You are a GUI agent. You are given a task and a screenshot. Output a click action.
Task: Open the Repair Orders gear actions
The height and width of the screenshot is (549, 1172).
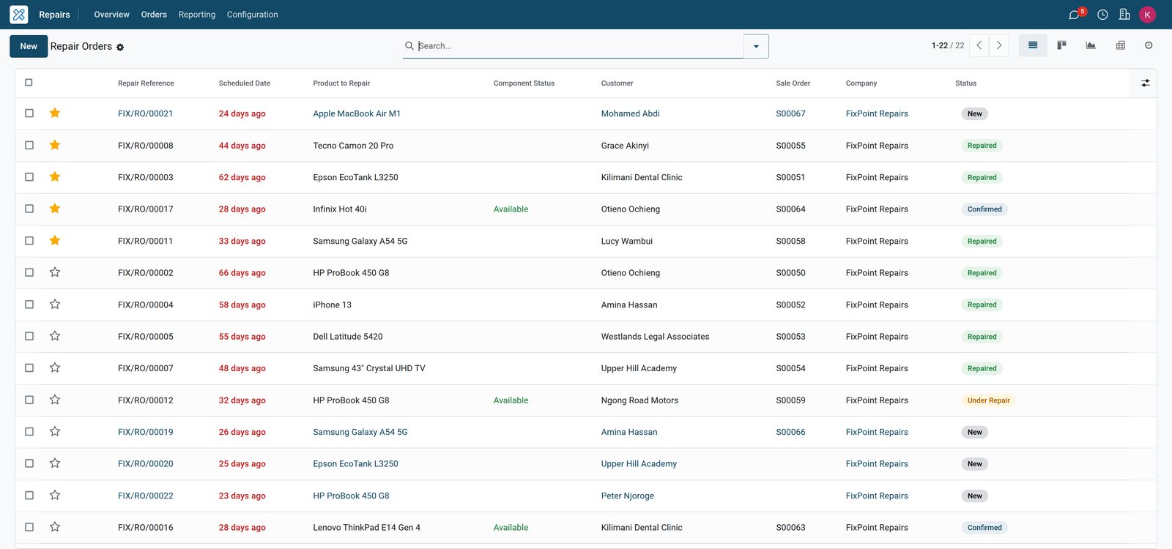(x=120, y=47)
